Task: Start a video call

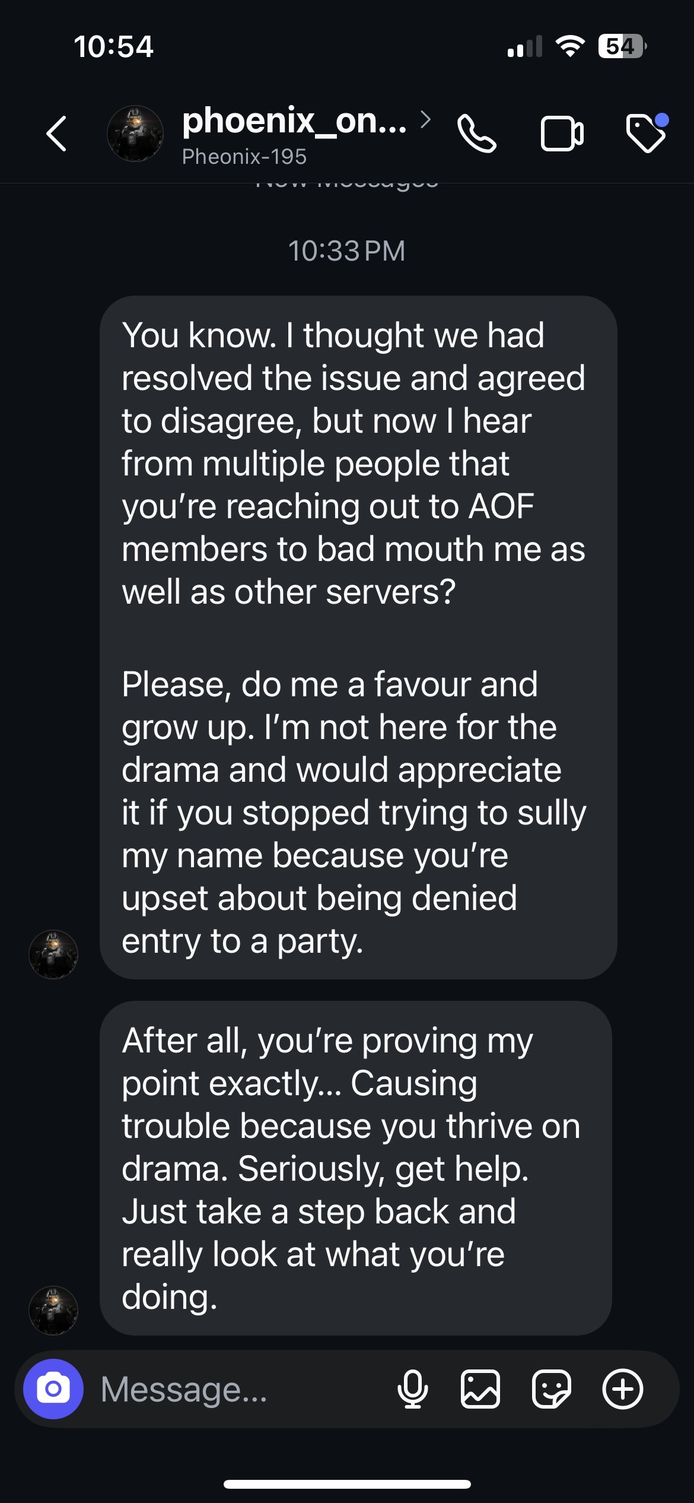Action: click(562, 134)
